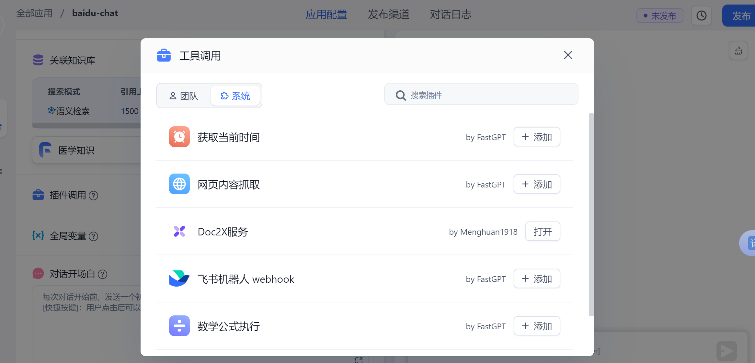Click the alarm clock icon for 获取当前时间
Image resolution: width=755 pixels, height=363 pixels.
[179, 137]
